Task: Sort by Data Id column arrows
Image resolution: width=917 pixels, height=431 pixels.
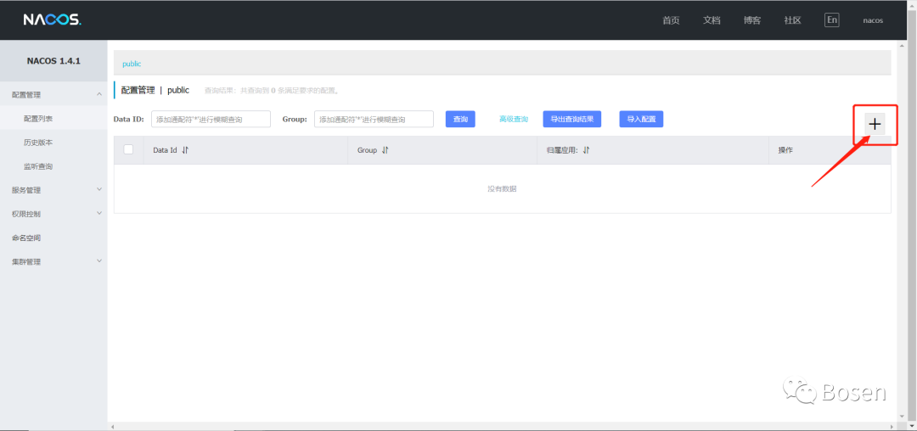Action: click(185, 150)
